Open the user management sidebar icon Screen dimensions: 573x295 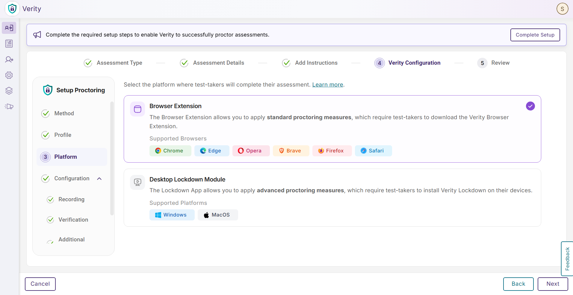[9, 59]
